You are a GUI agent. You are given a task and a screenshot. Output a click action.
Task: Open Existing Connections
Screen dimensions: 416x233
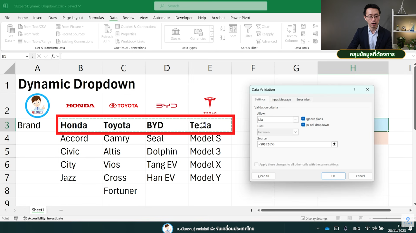74,42
